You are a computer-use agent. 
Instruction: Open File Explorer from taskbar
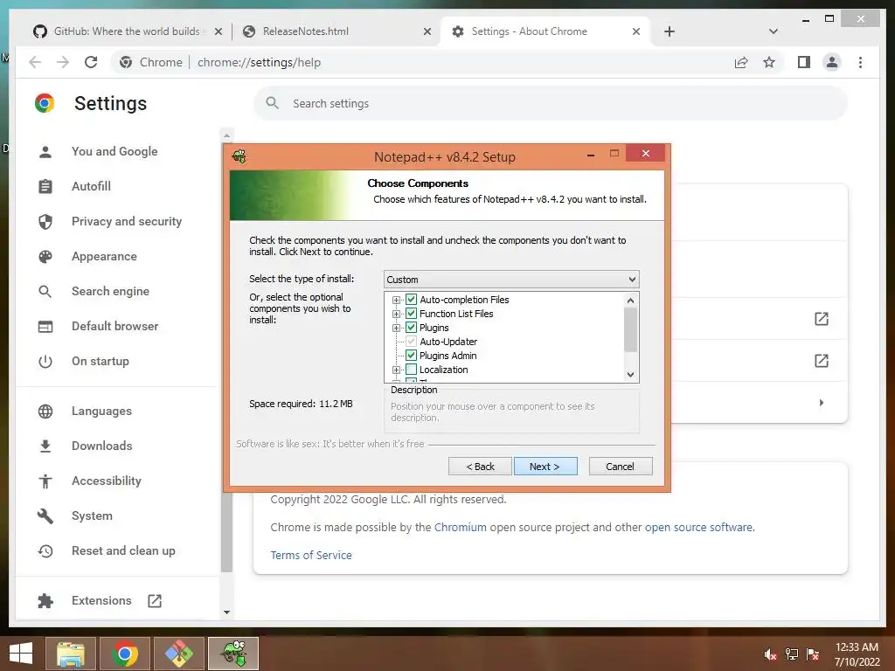coord(71,654)
